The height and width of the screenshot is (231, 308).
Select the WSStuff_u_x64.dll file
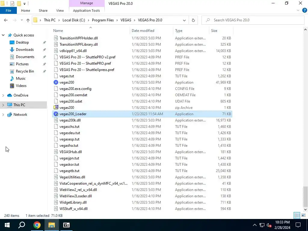(73, 209)
